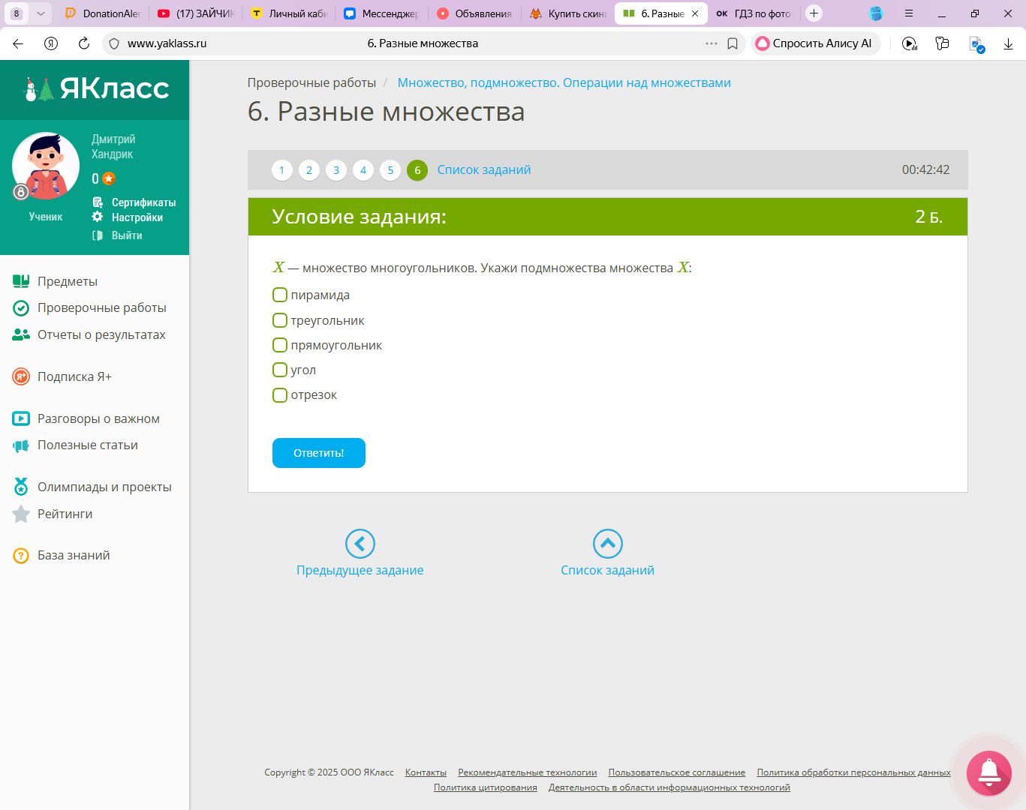Open Настройки next to the gear icon
Screen dimensions: 1026x810
coord(137,217)
